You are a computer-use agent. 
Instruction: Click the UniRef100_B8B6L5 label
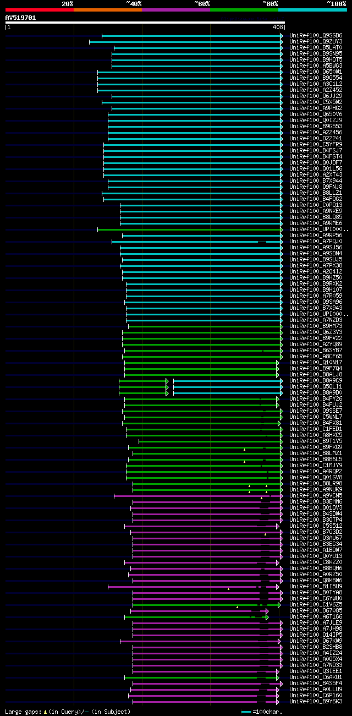(x=316, y=460)
